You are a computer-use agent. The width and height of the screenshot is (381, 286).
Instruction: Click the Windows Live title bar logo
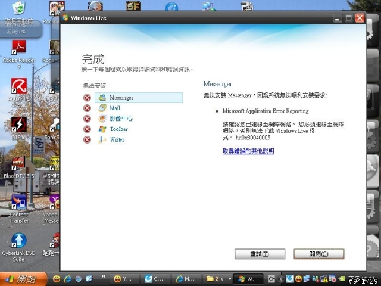pyautogui.click(x=65, y=18)
